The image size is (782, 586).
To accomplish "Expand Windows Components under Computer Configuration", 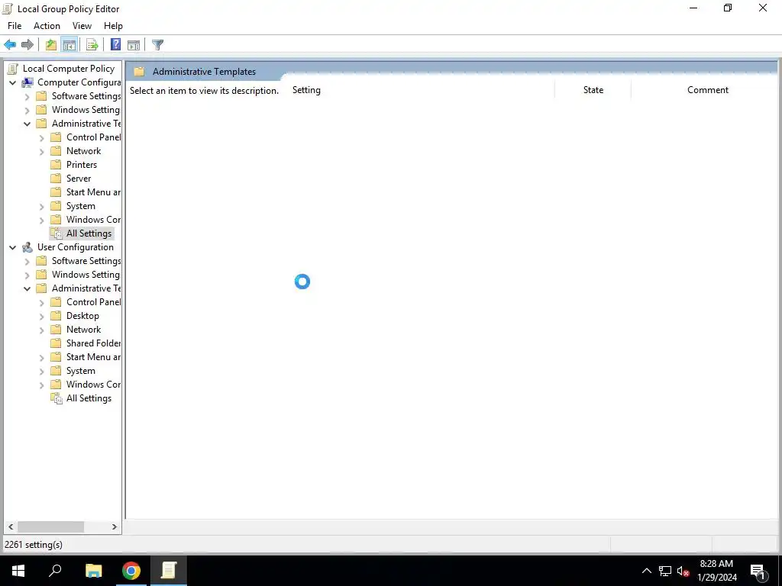I will pyautogui.click(x=42, y=221).
